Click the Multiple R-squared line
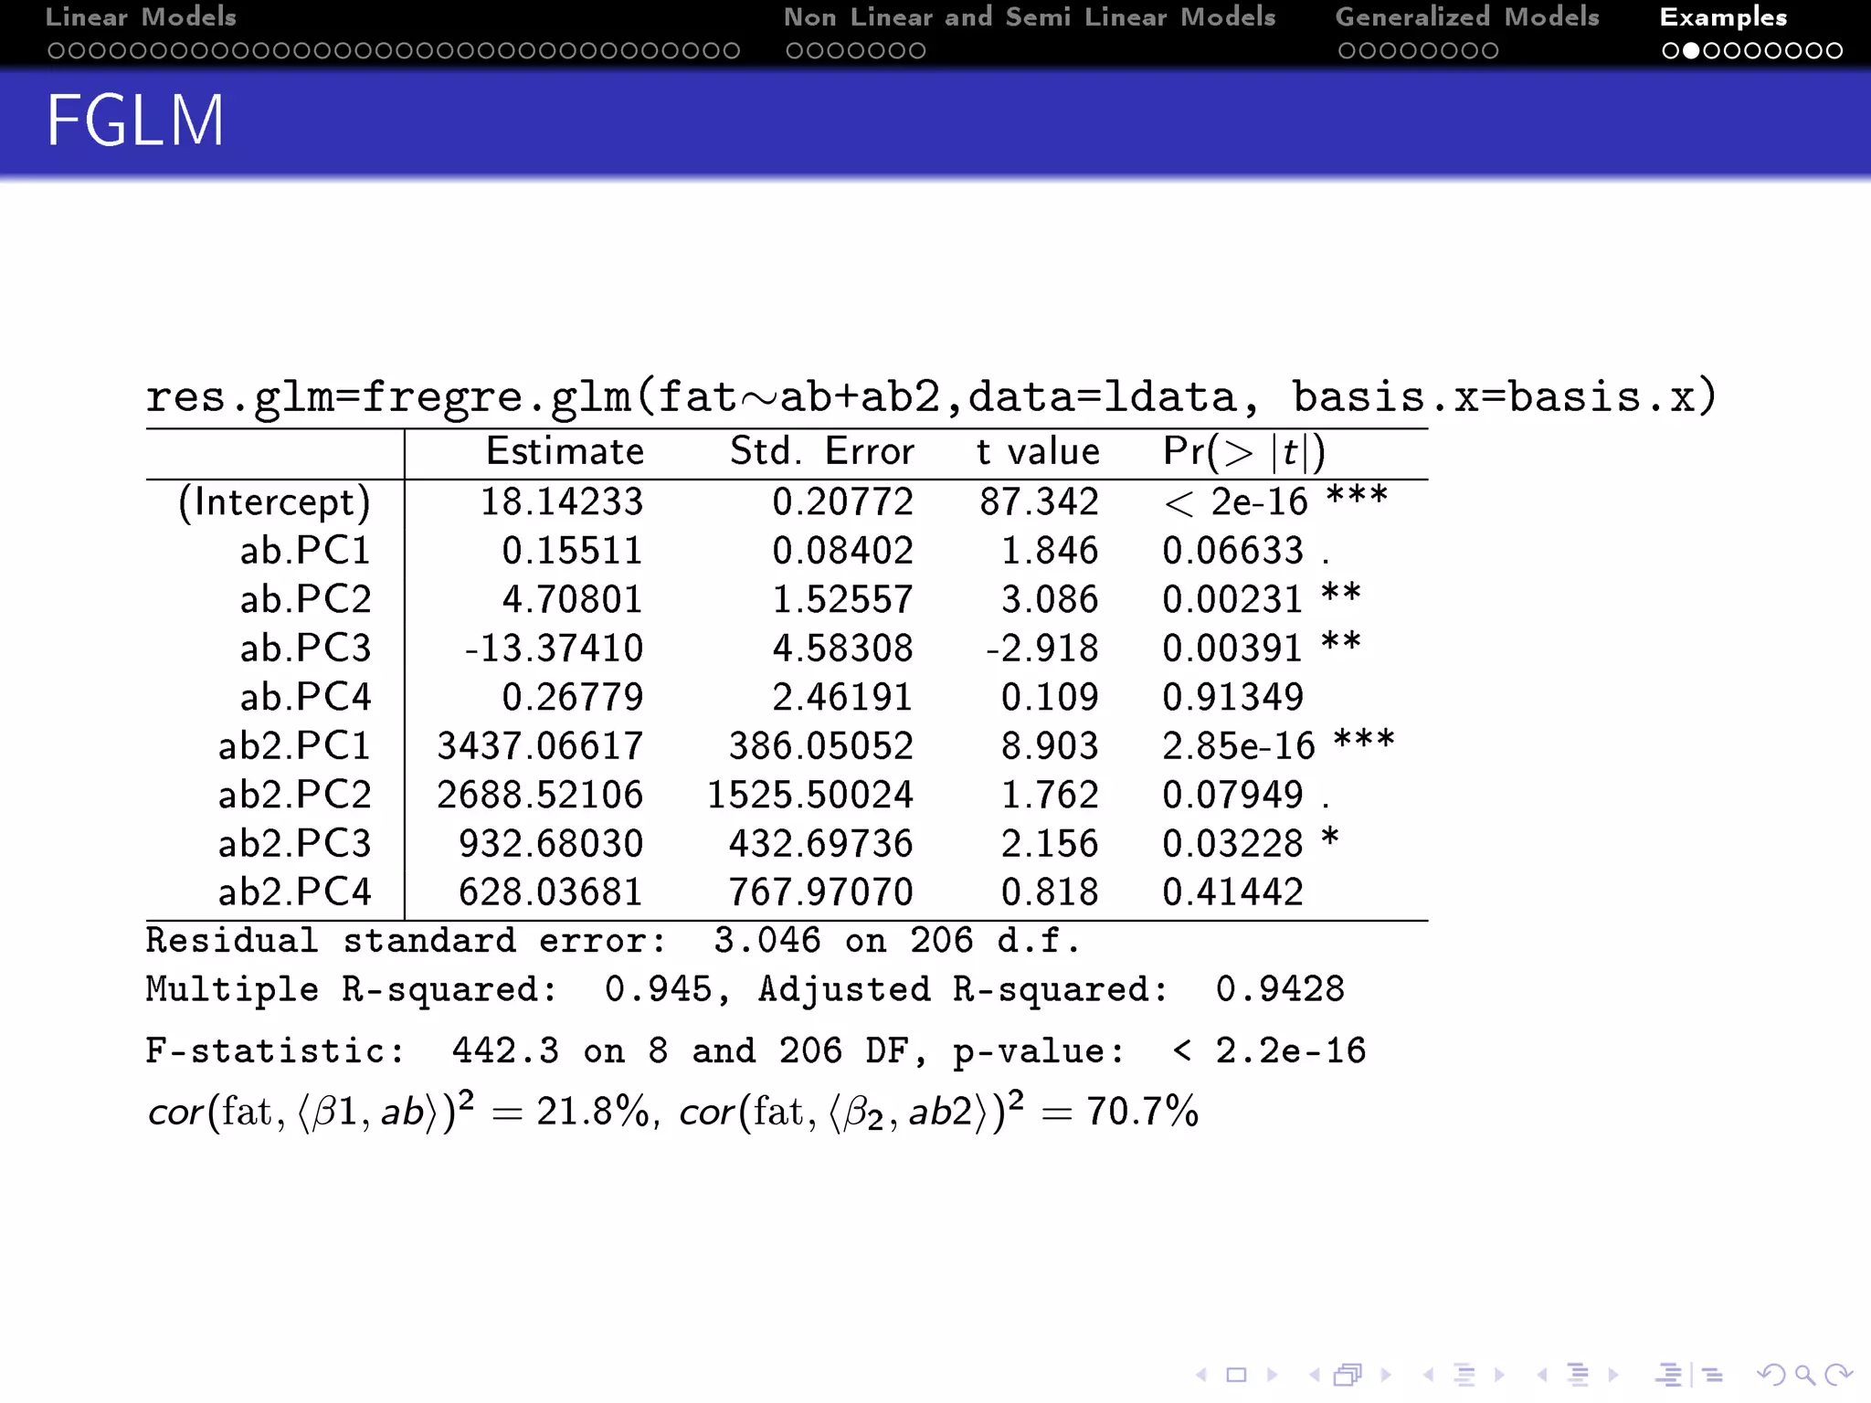1871x1403 pixels. (745, 989)
